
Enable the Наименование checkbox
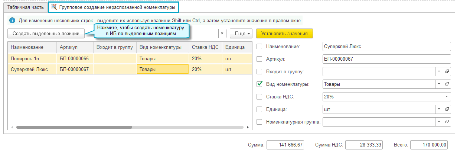[259, 47]
